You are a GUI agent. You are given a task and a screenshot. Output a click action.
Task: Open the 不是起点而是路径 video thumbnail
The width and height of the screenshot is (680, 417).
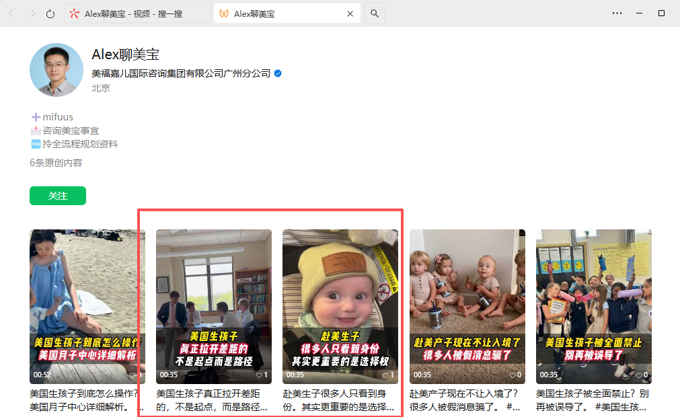click(x=214, y=307)
